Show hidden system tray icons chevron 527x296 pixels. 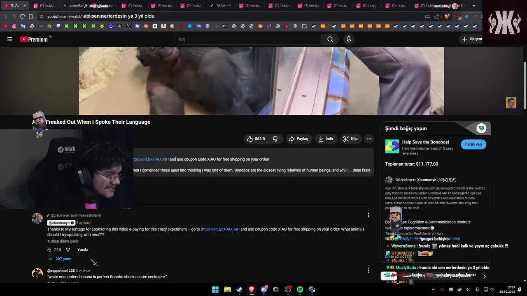[433, 289]
